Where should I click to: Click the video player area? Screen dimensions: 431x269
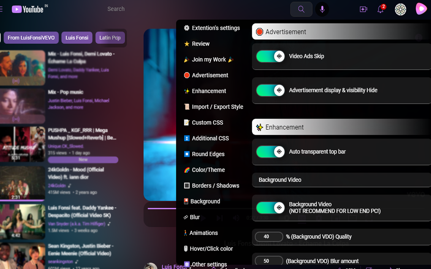(x=160, y=115)
